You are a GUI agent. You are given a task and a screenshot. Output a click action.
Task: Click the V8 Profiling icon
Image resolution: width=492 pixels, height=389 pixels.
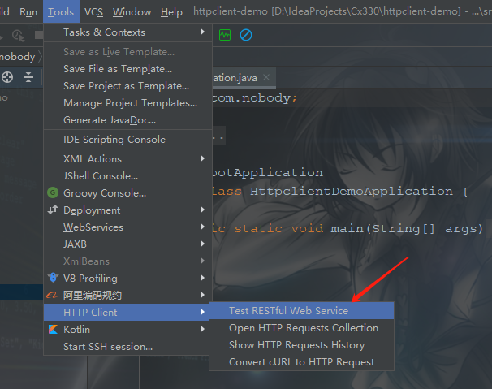tap(53, 278)
